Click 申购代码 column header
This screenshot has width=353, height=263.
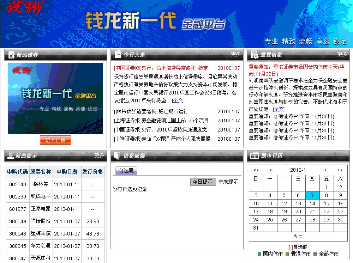point(18,172)
